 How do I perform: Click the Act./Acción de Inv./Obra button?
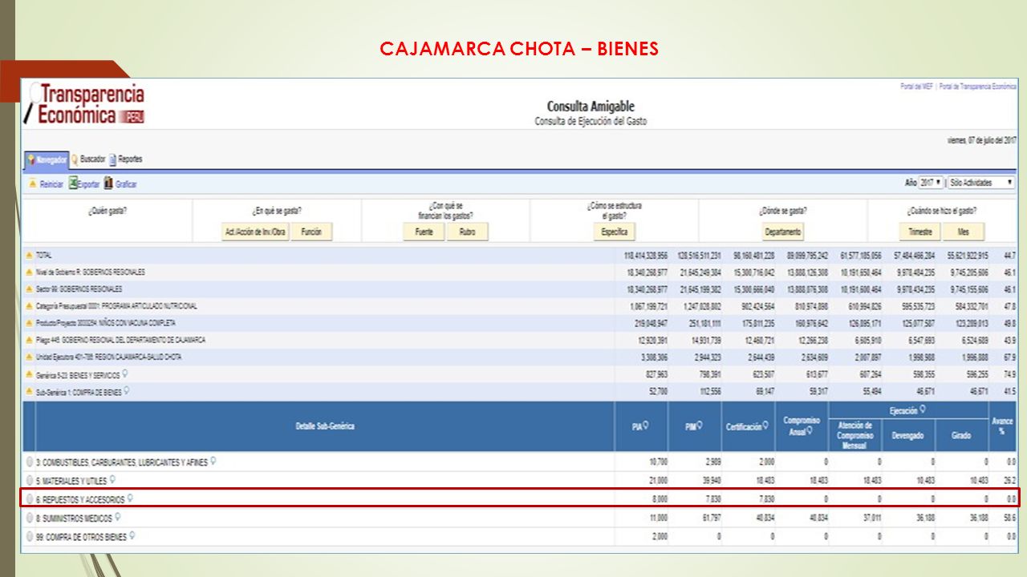click(254, 232)
